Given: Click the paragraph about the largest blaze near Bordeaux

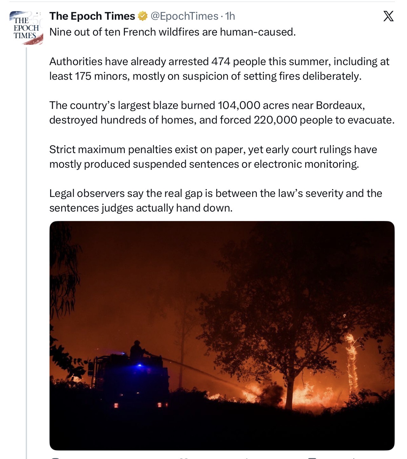Looking at the screenshot, I should click(x=222, y=112).
